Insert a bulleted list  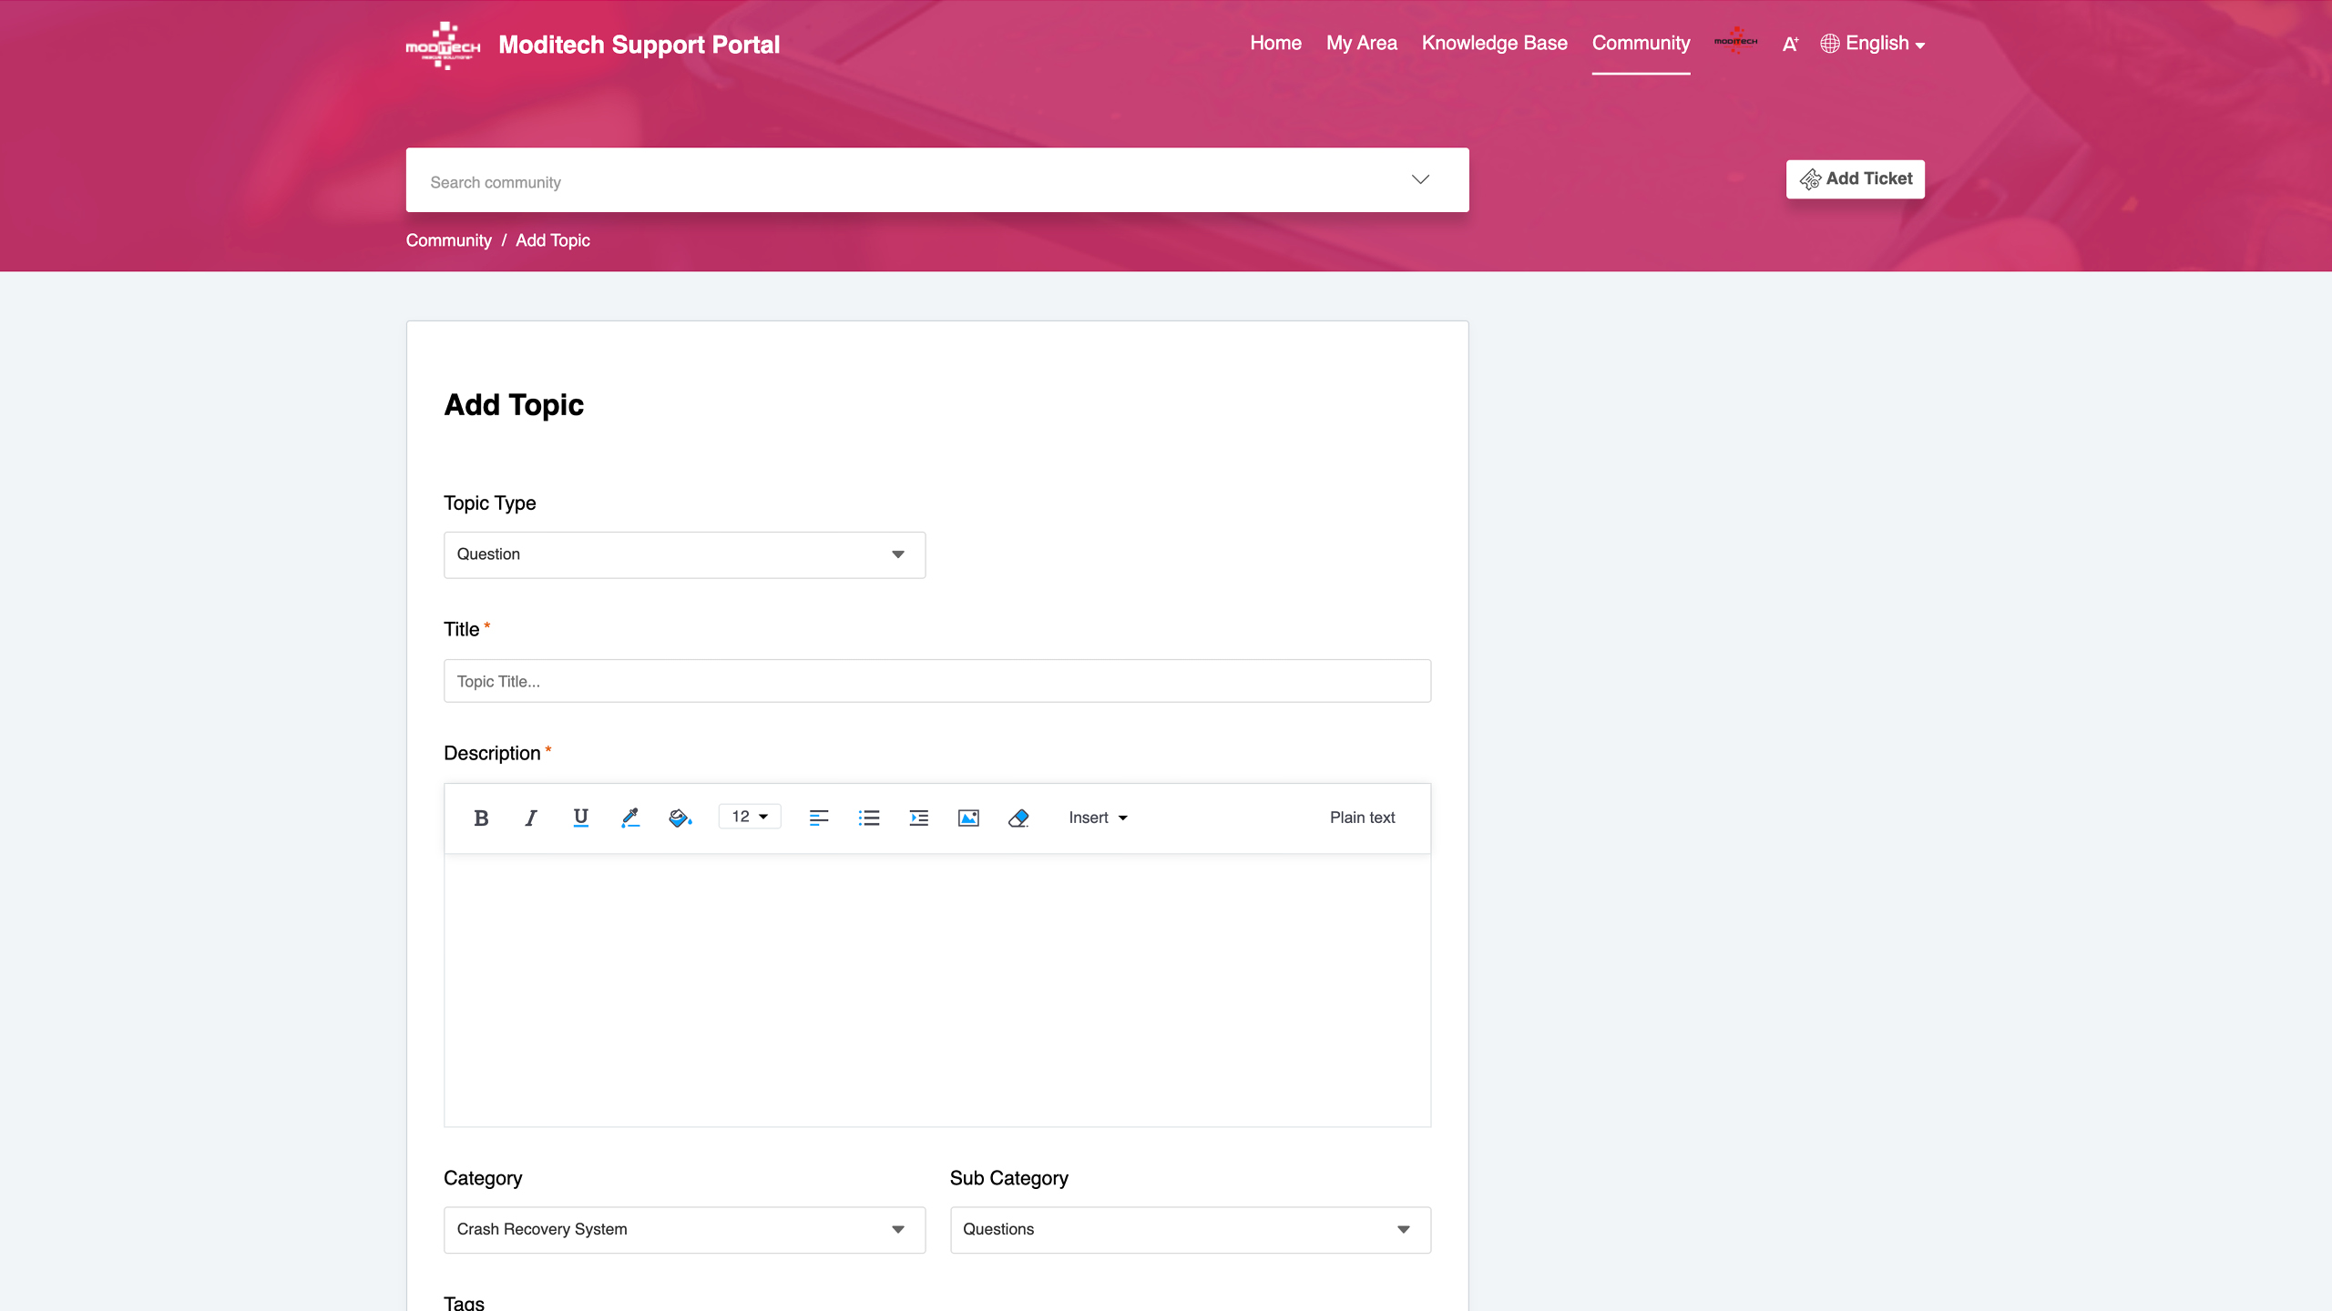(x=869, y=818)
